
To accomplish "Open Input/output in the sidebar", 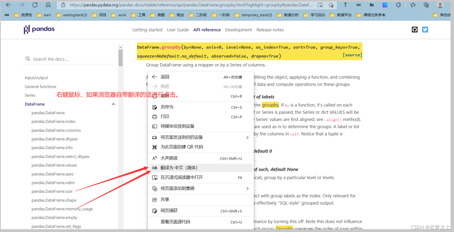I will [36, 78].
